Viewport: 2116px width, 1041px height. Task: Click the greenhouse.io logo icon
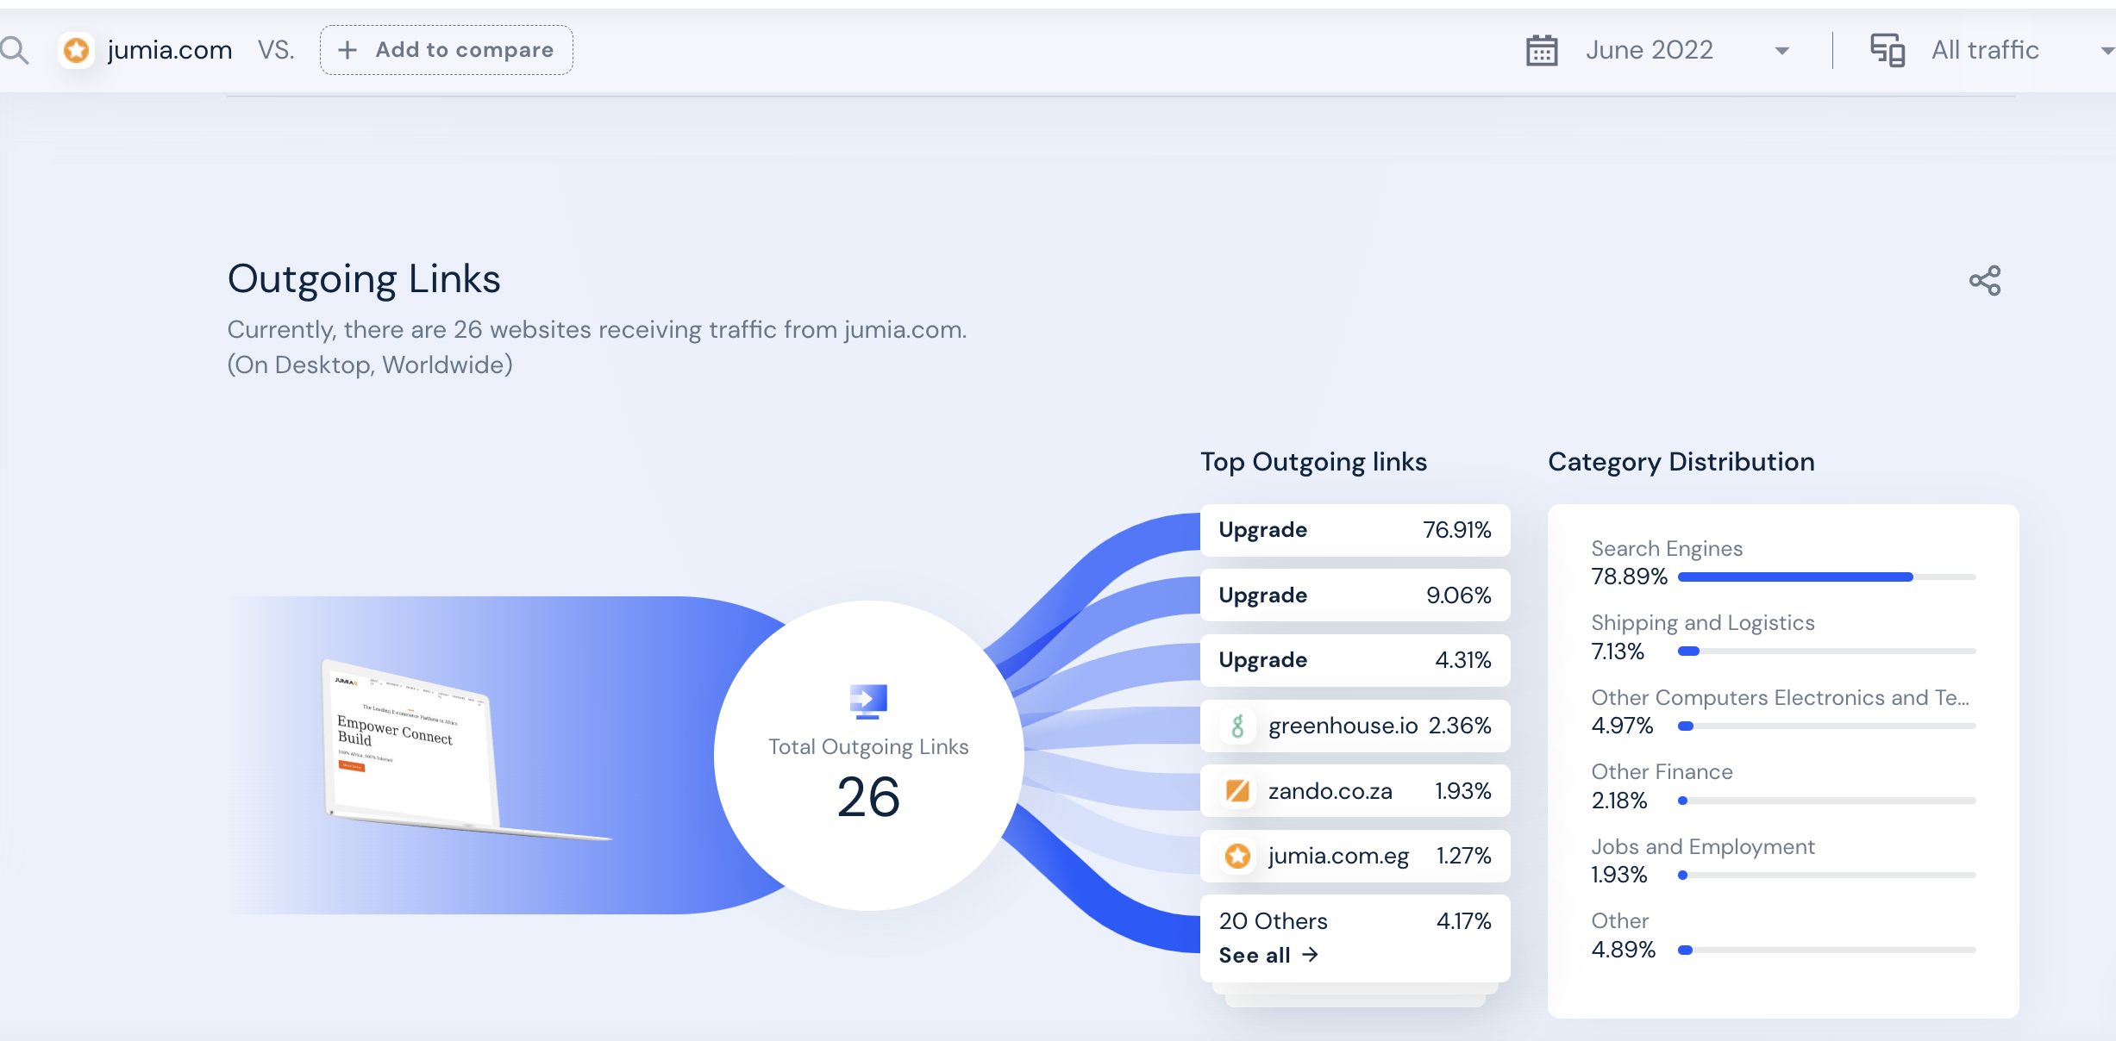[1237, 726]
